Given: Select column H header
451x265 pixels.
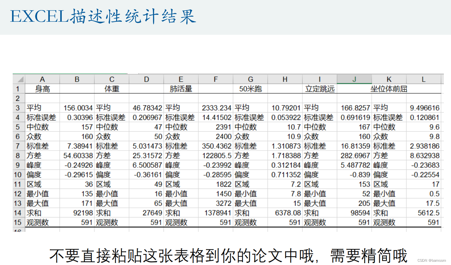Looking at the screenshot, I should [x=285, y=79].
